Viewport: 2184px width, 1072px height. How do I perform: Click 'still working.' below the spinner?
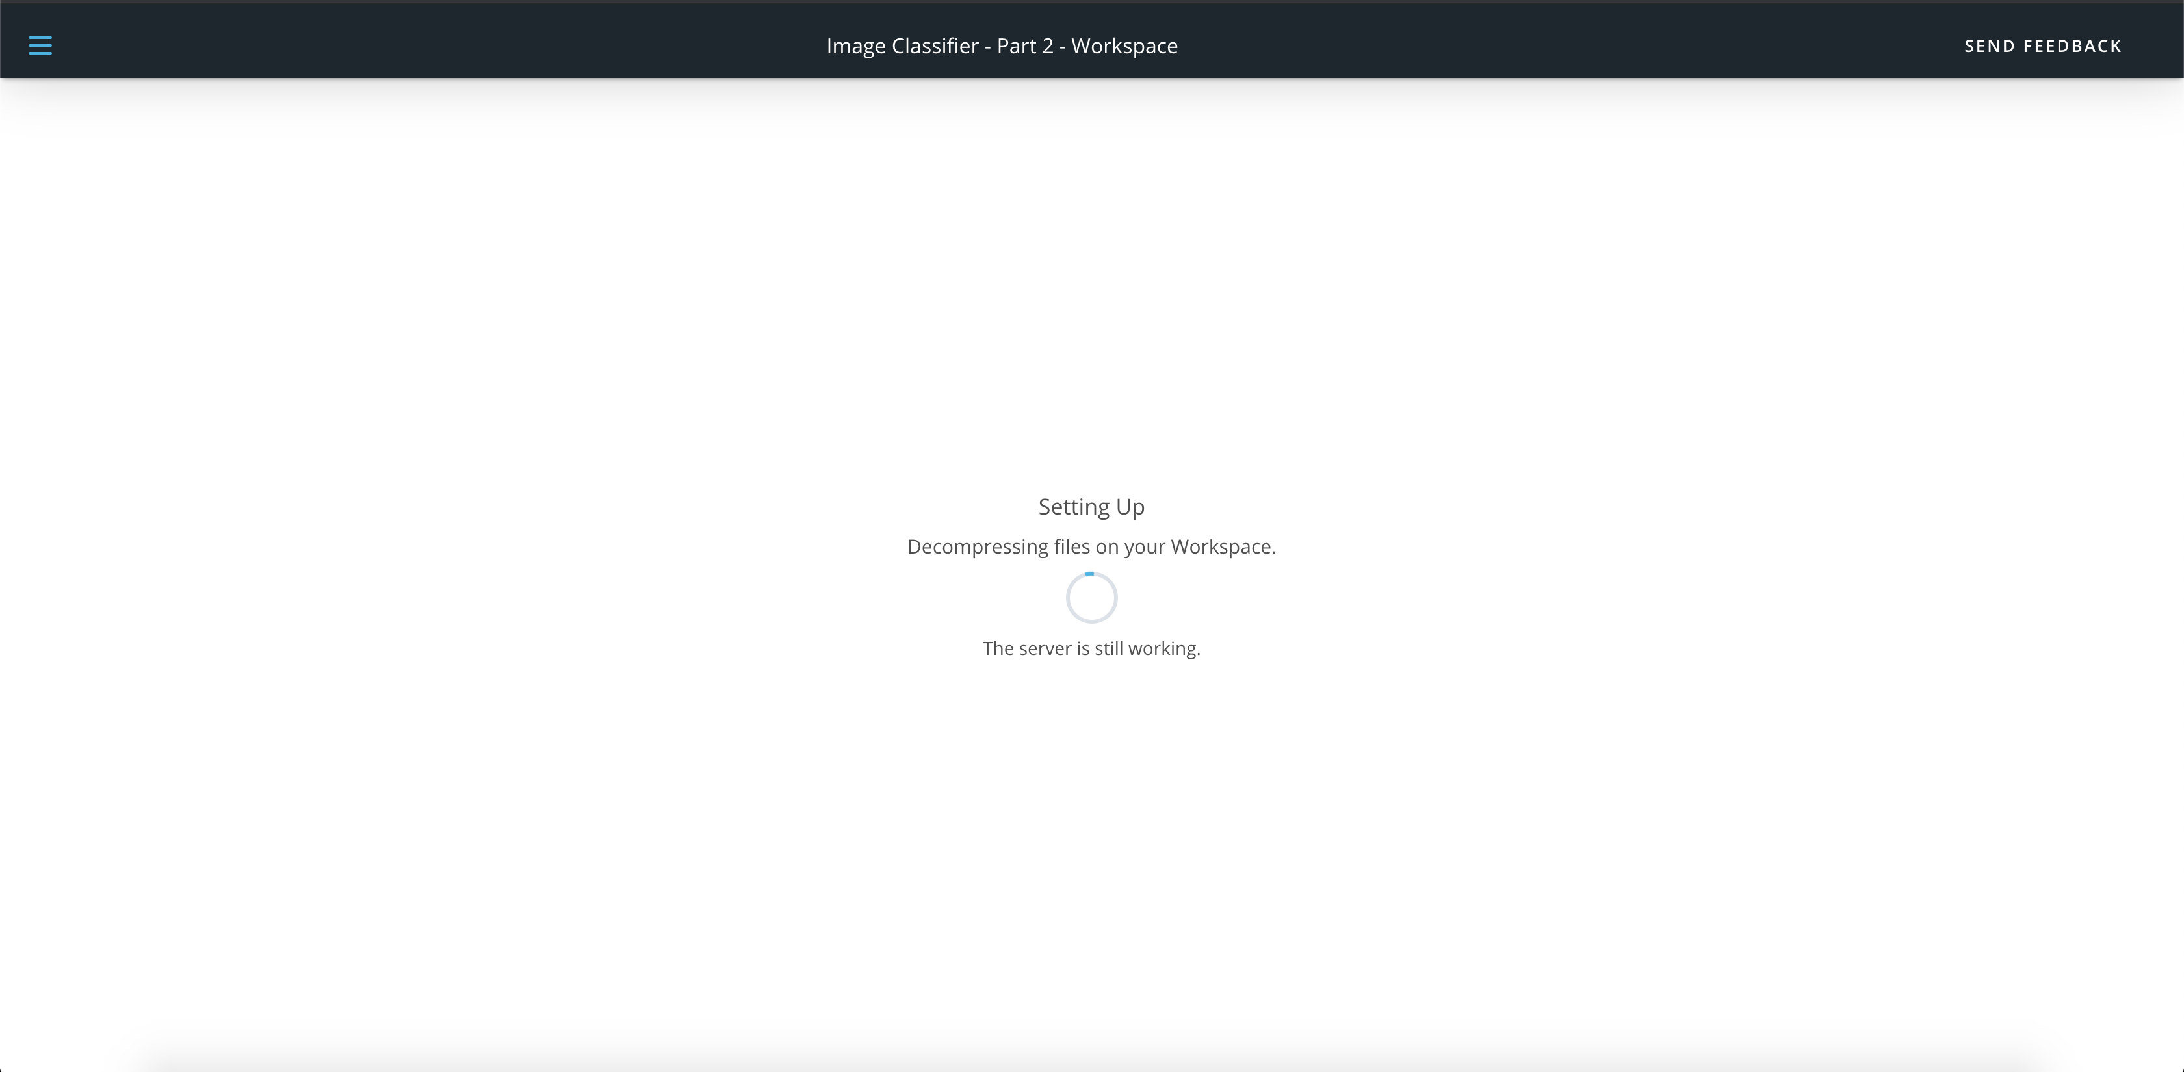(1147, 648)
